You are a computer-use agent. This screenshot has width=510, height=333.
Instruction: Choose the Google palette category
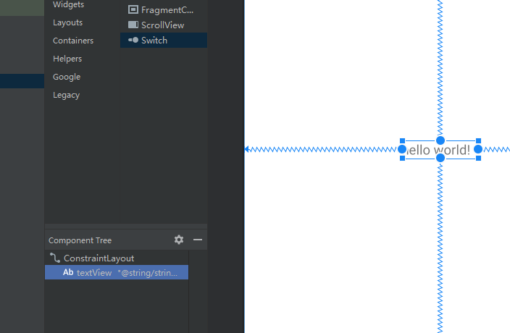pyautogui.click(x=67, y=77)
